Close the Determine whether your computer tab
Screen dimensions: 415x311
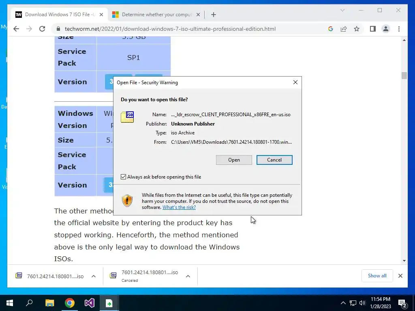[x=198, y=15]
